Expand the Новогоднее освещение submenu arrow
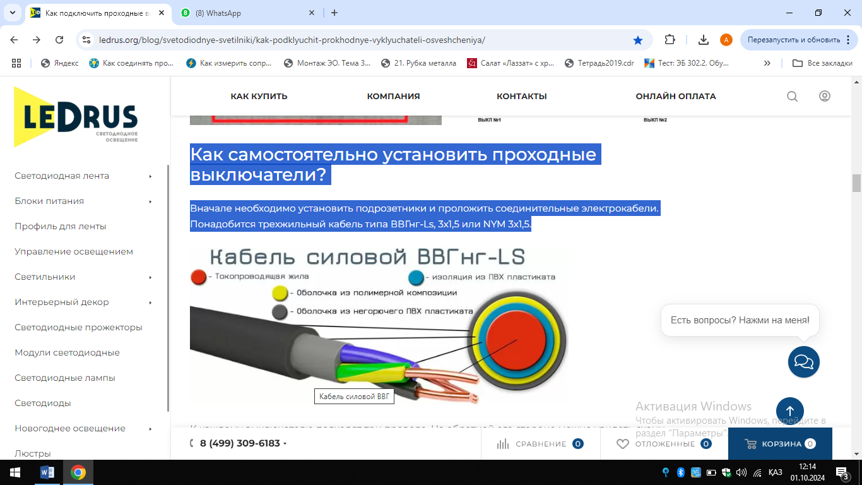This screenshot has width=862, height=485. click(x=150, y=429)
